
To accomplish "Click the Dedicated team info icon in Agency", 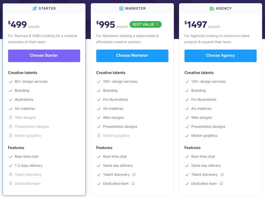I will click(221, 183).
